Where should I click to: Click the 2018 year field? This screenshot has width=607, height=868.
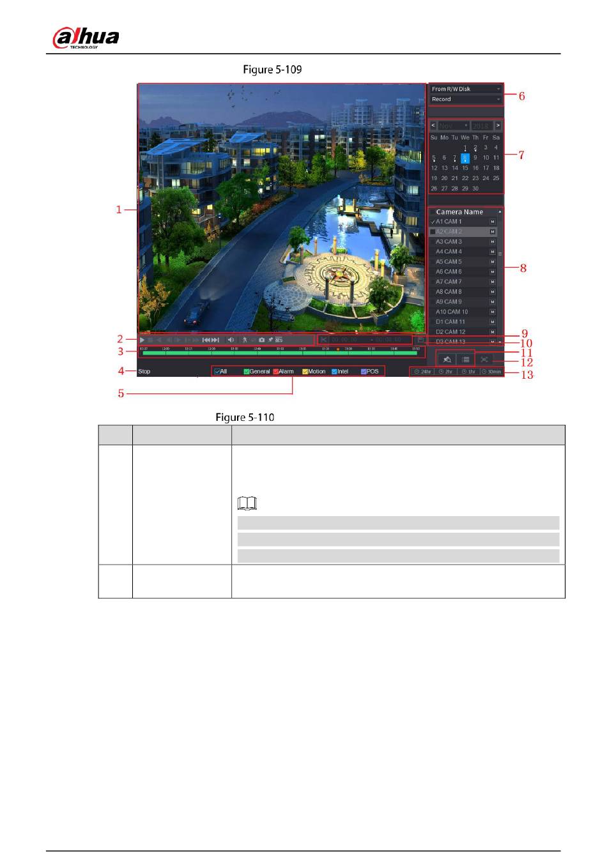click(x=482, y=126)
